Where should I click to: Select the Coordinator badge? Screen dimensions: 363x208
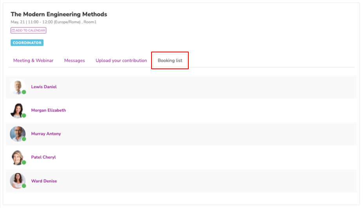click(27, 43)
